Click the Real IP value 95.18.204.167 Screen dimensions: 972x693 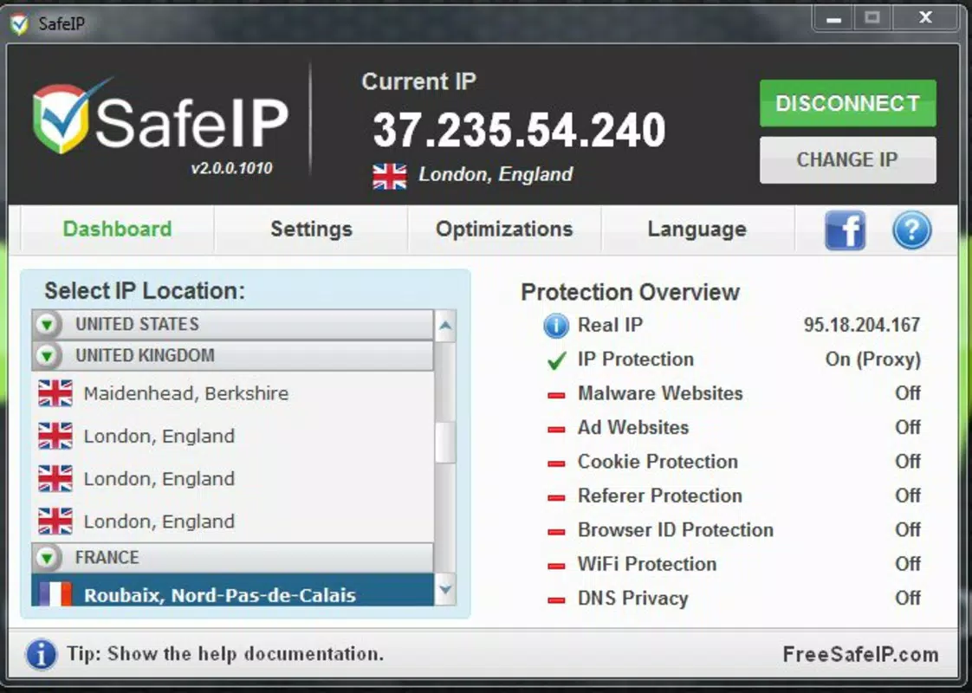(x=862, y=325)
